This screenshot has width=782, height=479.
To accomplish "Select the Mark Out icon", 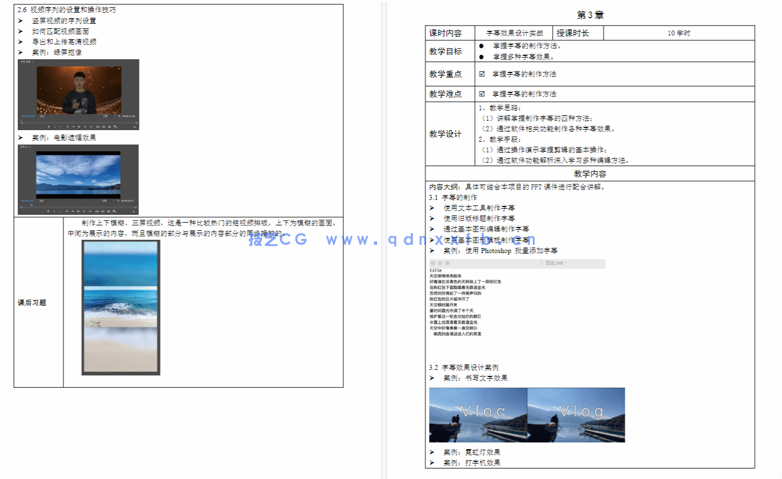I will point(60,126).
